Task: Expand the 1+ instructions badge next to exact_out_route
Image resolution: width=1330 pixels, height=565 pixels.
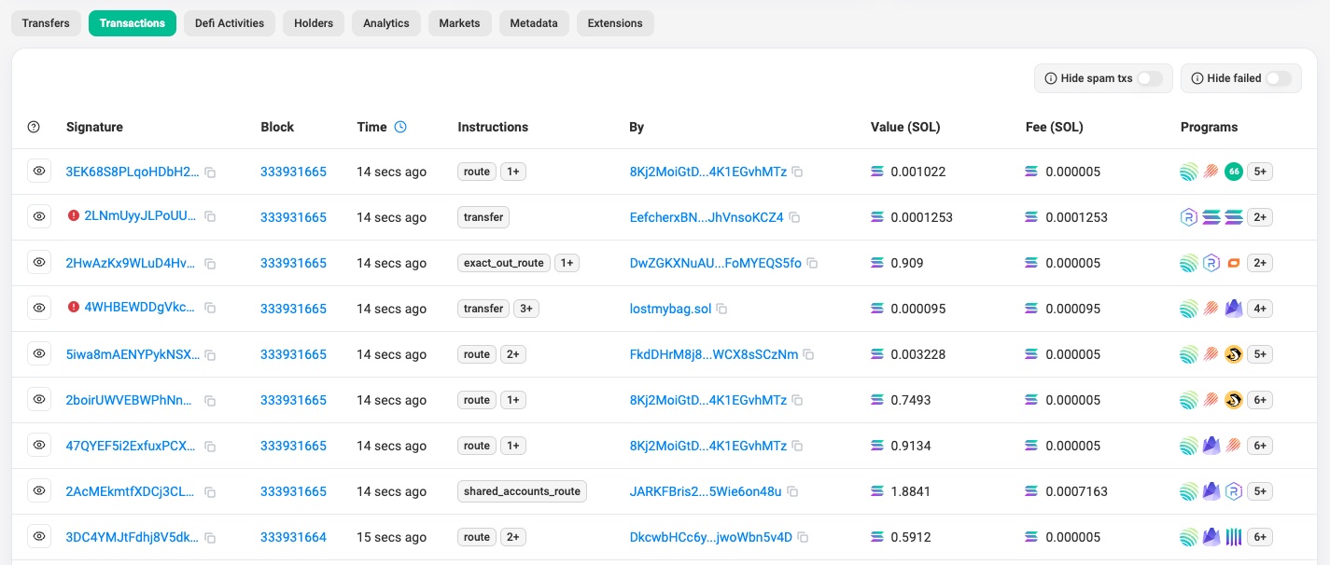Action: tap(567, 263)
